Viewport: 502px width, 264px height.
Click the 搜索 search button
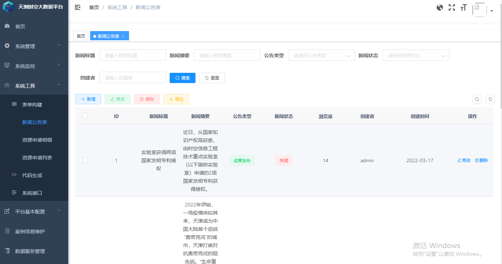coord(182,78)
